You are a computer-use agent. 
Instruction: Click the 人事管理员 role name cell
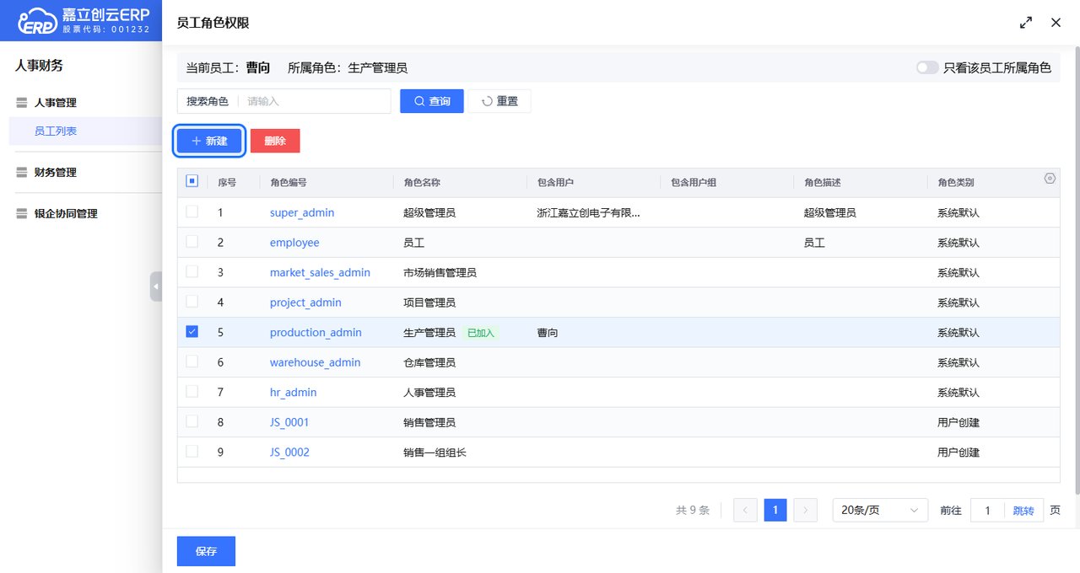coord(429,393)
